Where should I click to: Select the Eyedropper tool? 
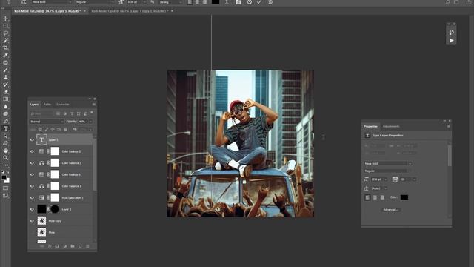5,55
